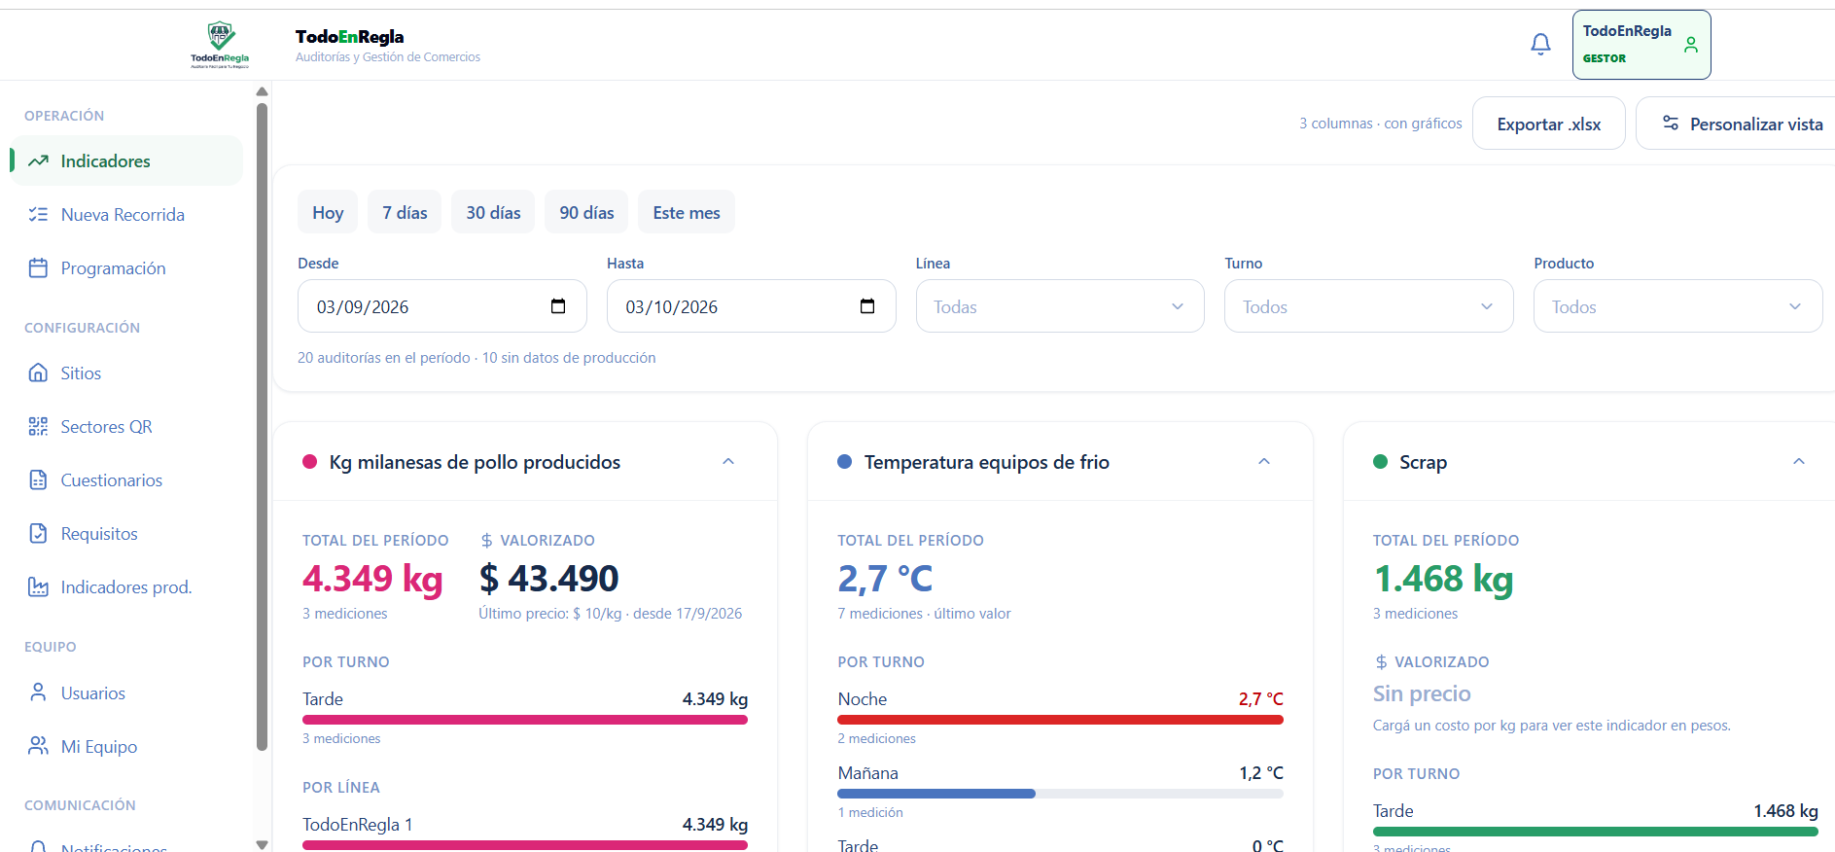Click the TodoEnRegla shield logo

(x=220, y=45)
